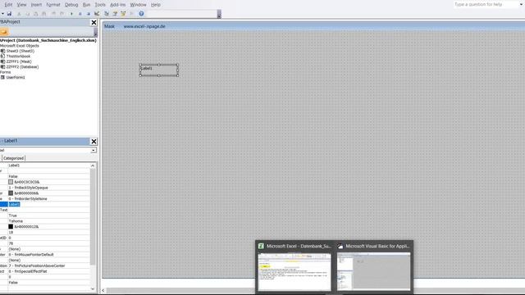525x295 pixels.
Task: Select ZZFFF2 (Database) in the project tree
Action: [x=22, y=67]
